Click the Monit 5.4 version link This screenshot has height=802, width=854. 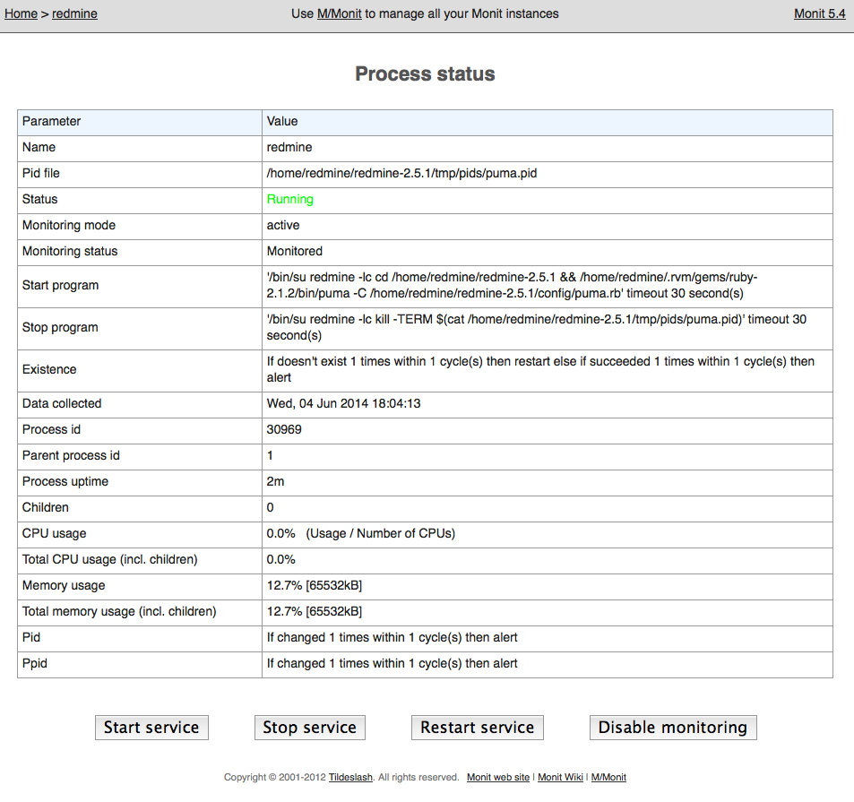pos(820,13)
